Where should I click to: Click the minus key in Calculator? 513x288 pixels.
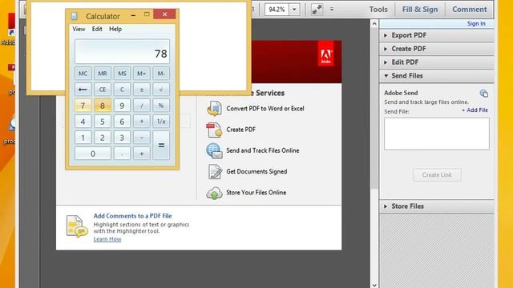141,138
